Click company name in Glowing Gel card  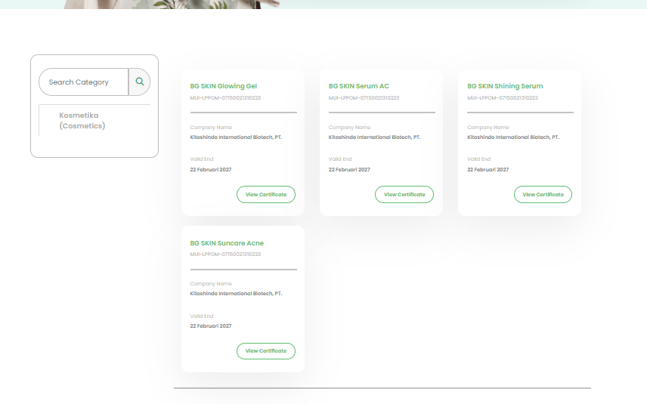[236, 137]
